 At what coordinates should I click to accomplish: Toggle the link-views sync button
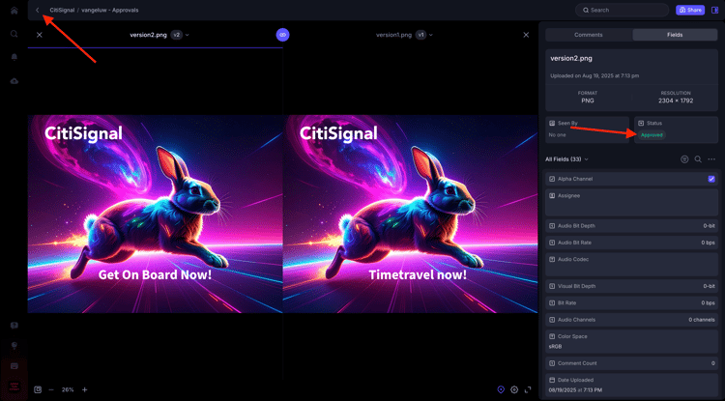[282, 35]
